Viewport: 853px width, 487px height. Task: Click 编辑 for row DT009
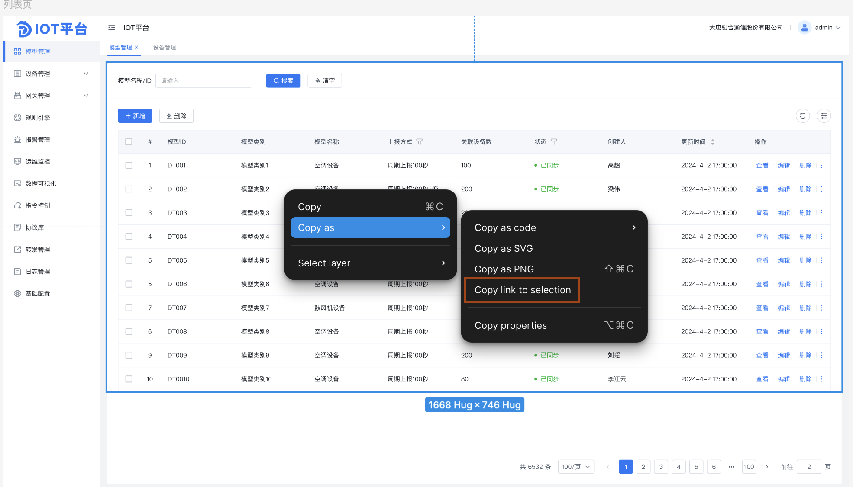pyautogui.click(x=784, y=356)
